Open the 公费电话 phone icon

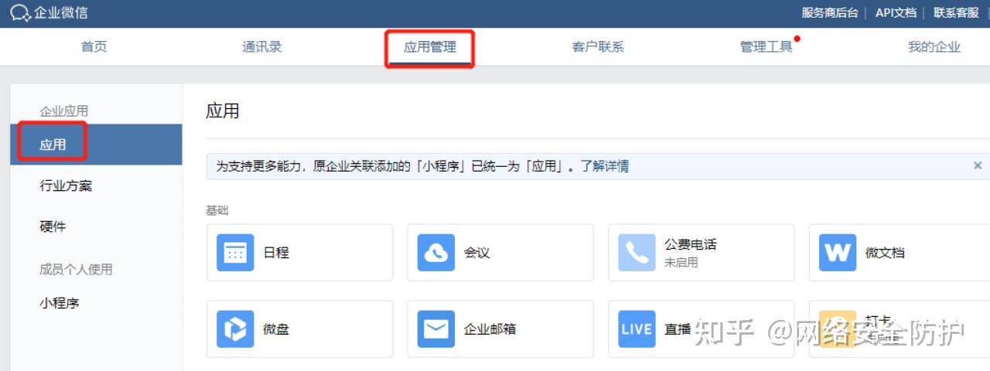click(637, 253)
